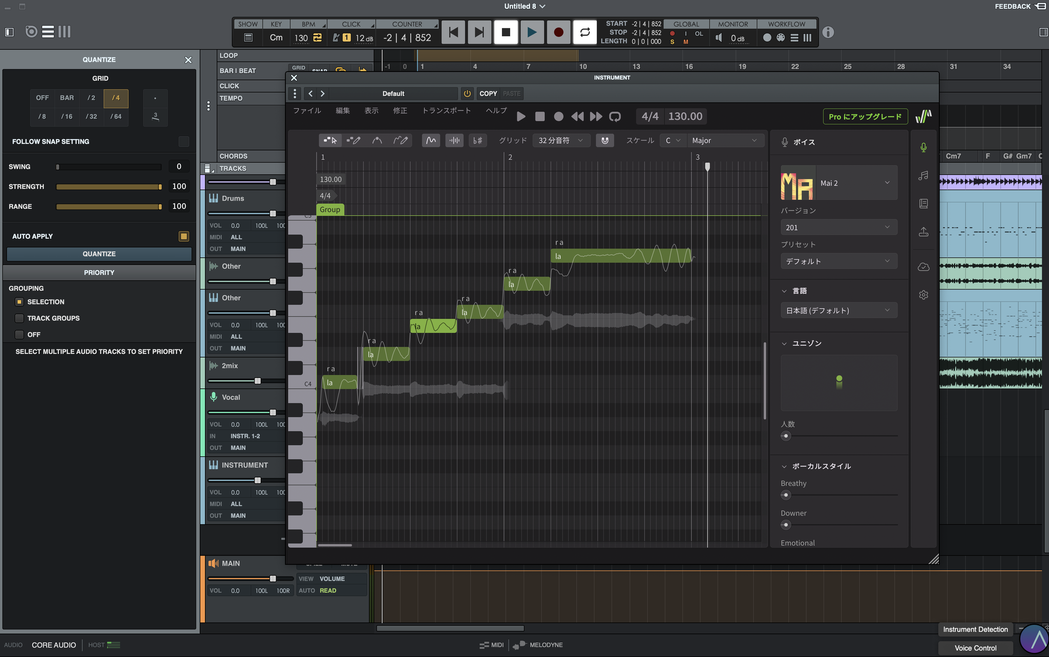Click the info icon beside Workflow
Image resolution: width=1049 pixels, height=657 pixels.
[x=828, y=32]
